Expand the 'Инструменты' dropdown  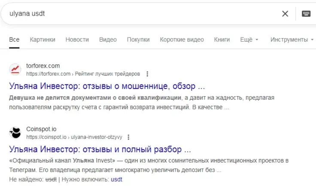[292, 40]
